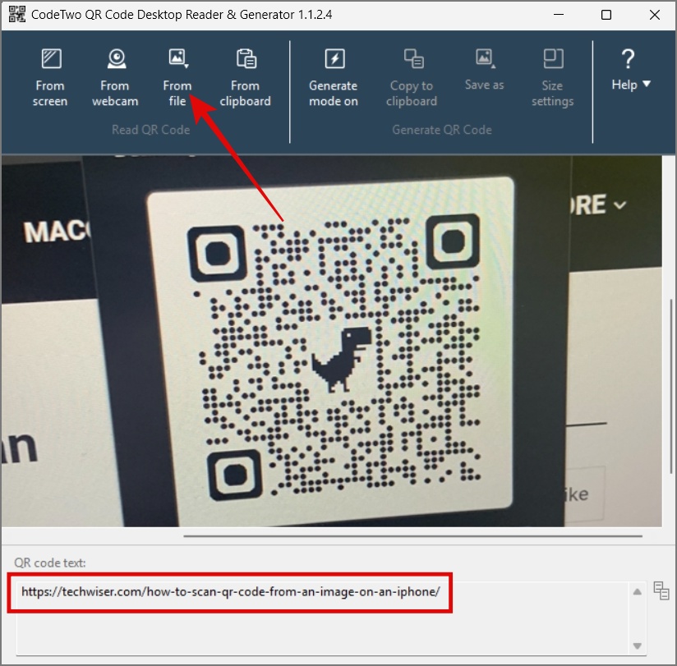Image resolution: width=677 pixels, height=666 pixels.
Task: Click the scroll down arrow in QR text box
Action: click(x=637, y=645)
